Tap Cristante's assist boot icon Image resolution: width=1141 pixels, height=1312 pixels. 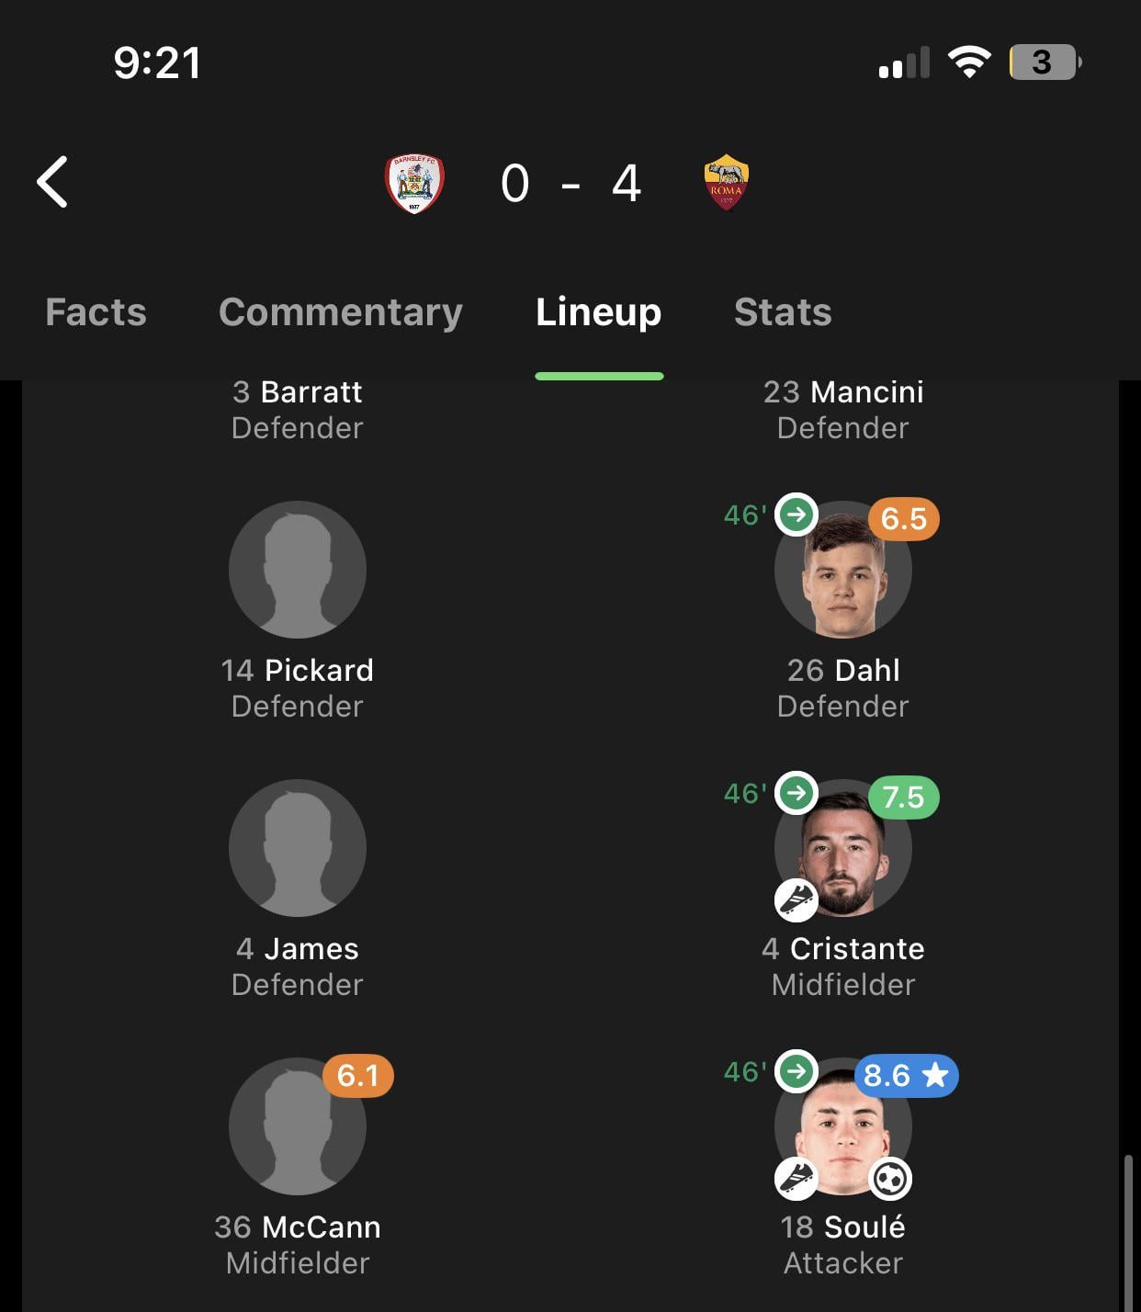[796, 899]
